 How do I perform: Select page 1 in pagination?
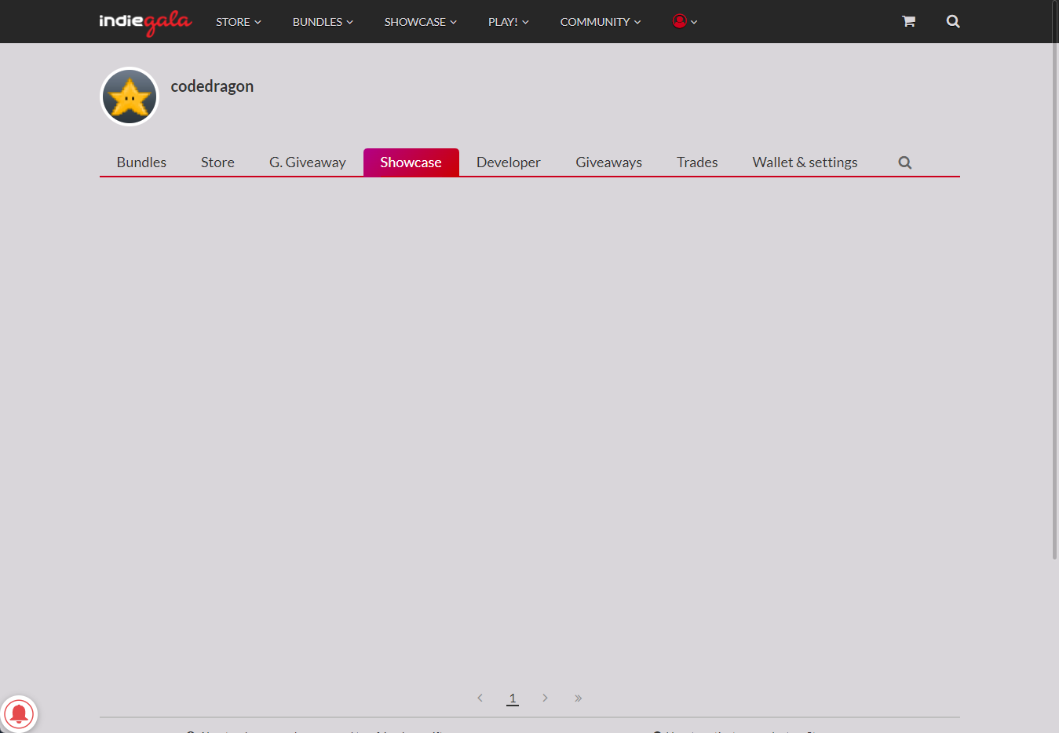tap(513, 698)
